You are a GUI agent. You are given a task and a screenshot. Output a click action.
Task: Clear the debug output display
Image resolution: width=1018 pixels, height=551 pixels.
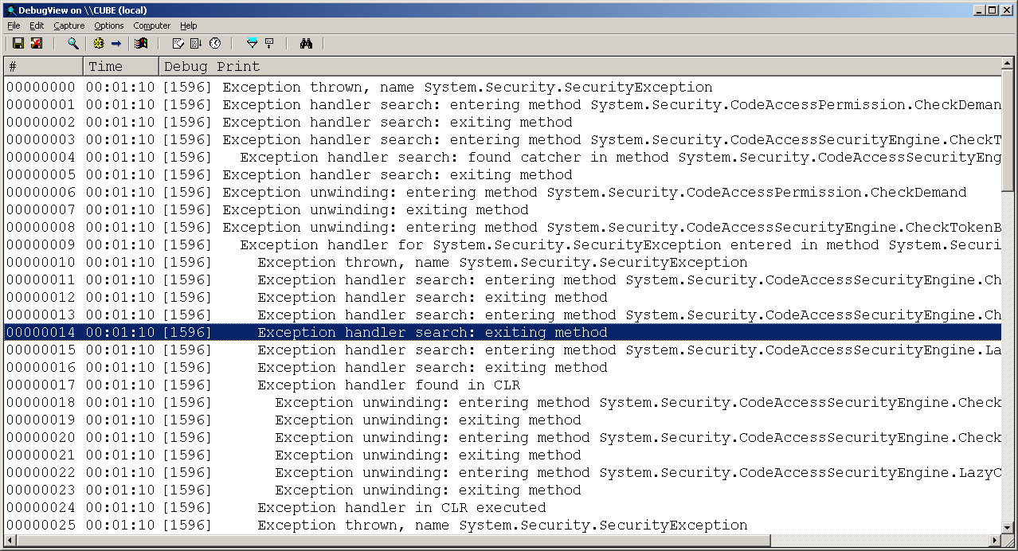[36, 43]
